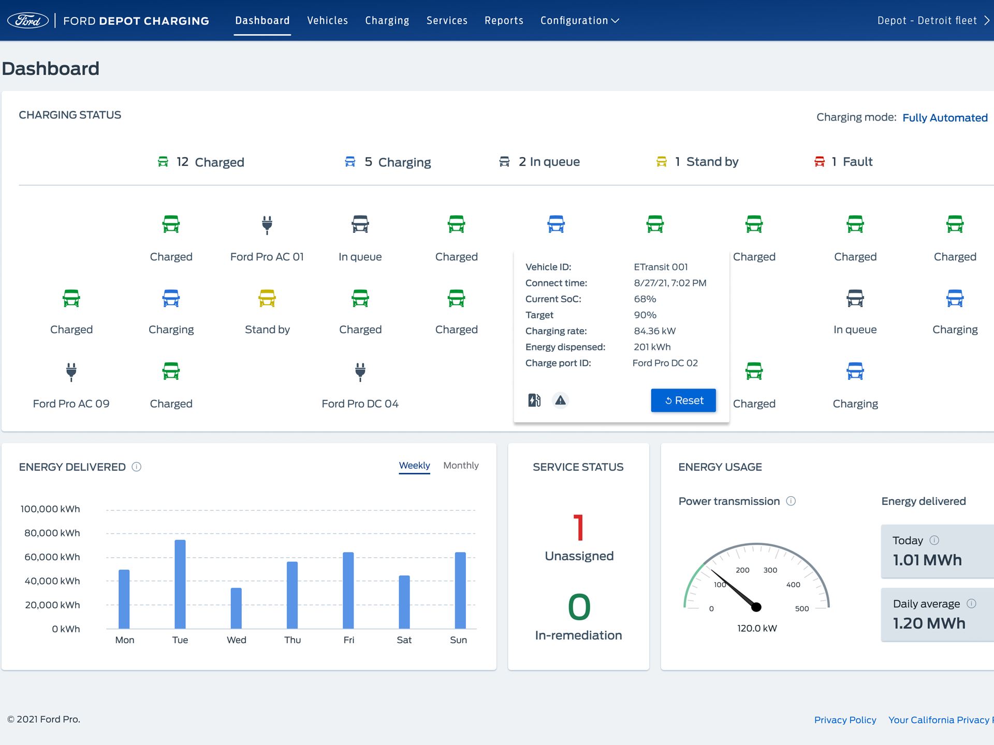Go to the Reports section
The width and height of the screenshot is (994, 745).
click(x=504, y=21)
